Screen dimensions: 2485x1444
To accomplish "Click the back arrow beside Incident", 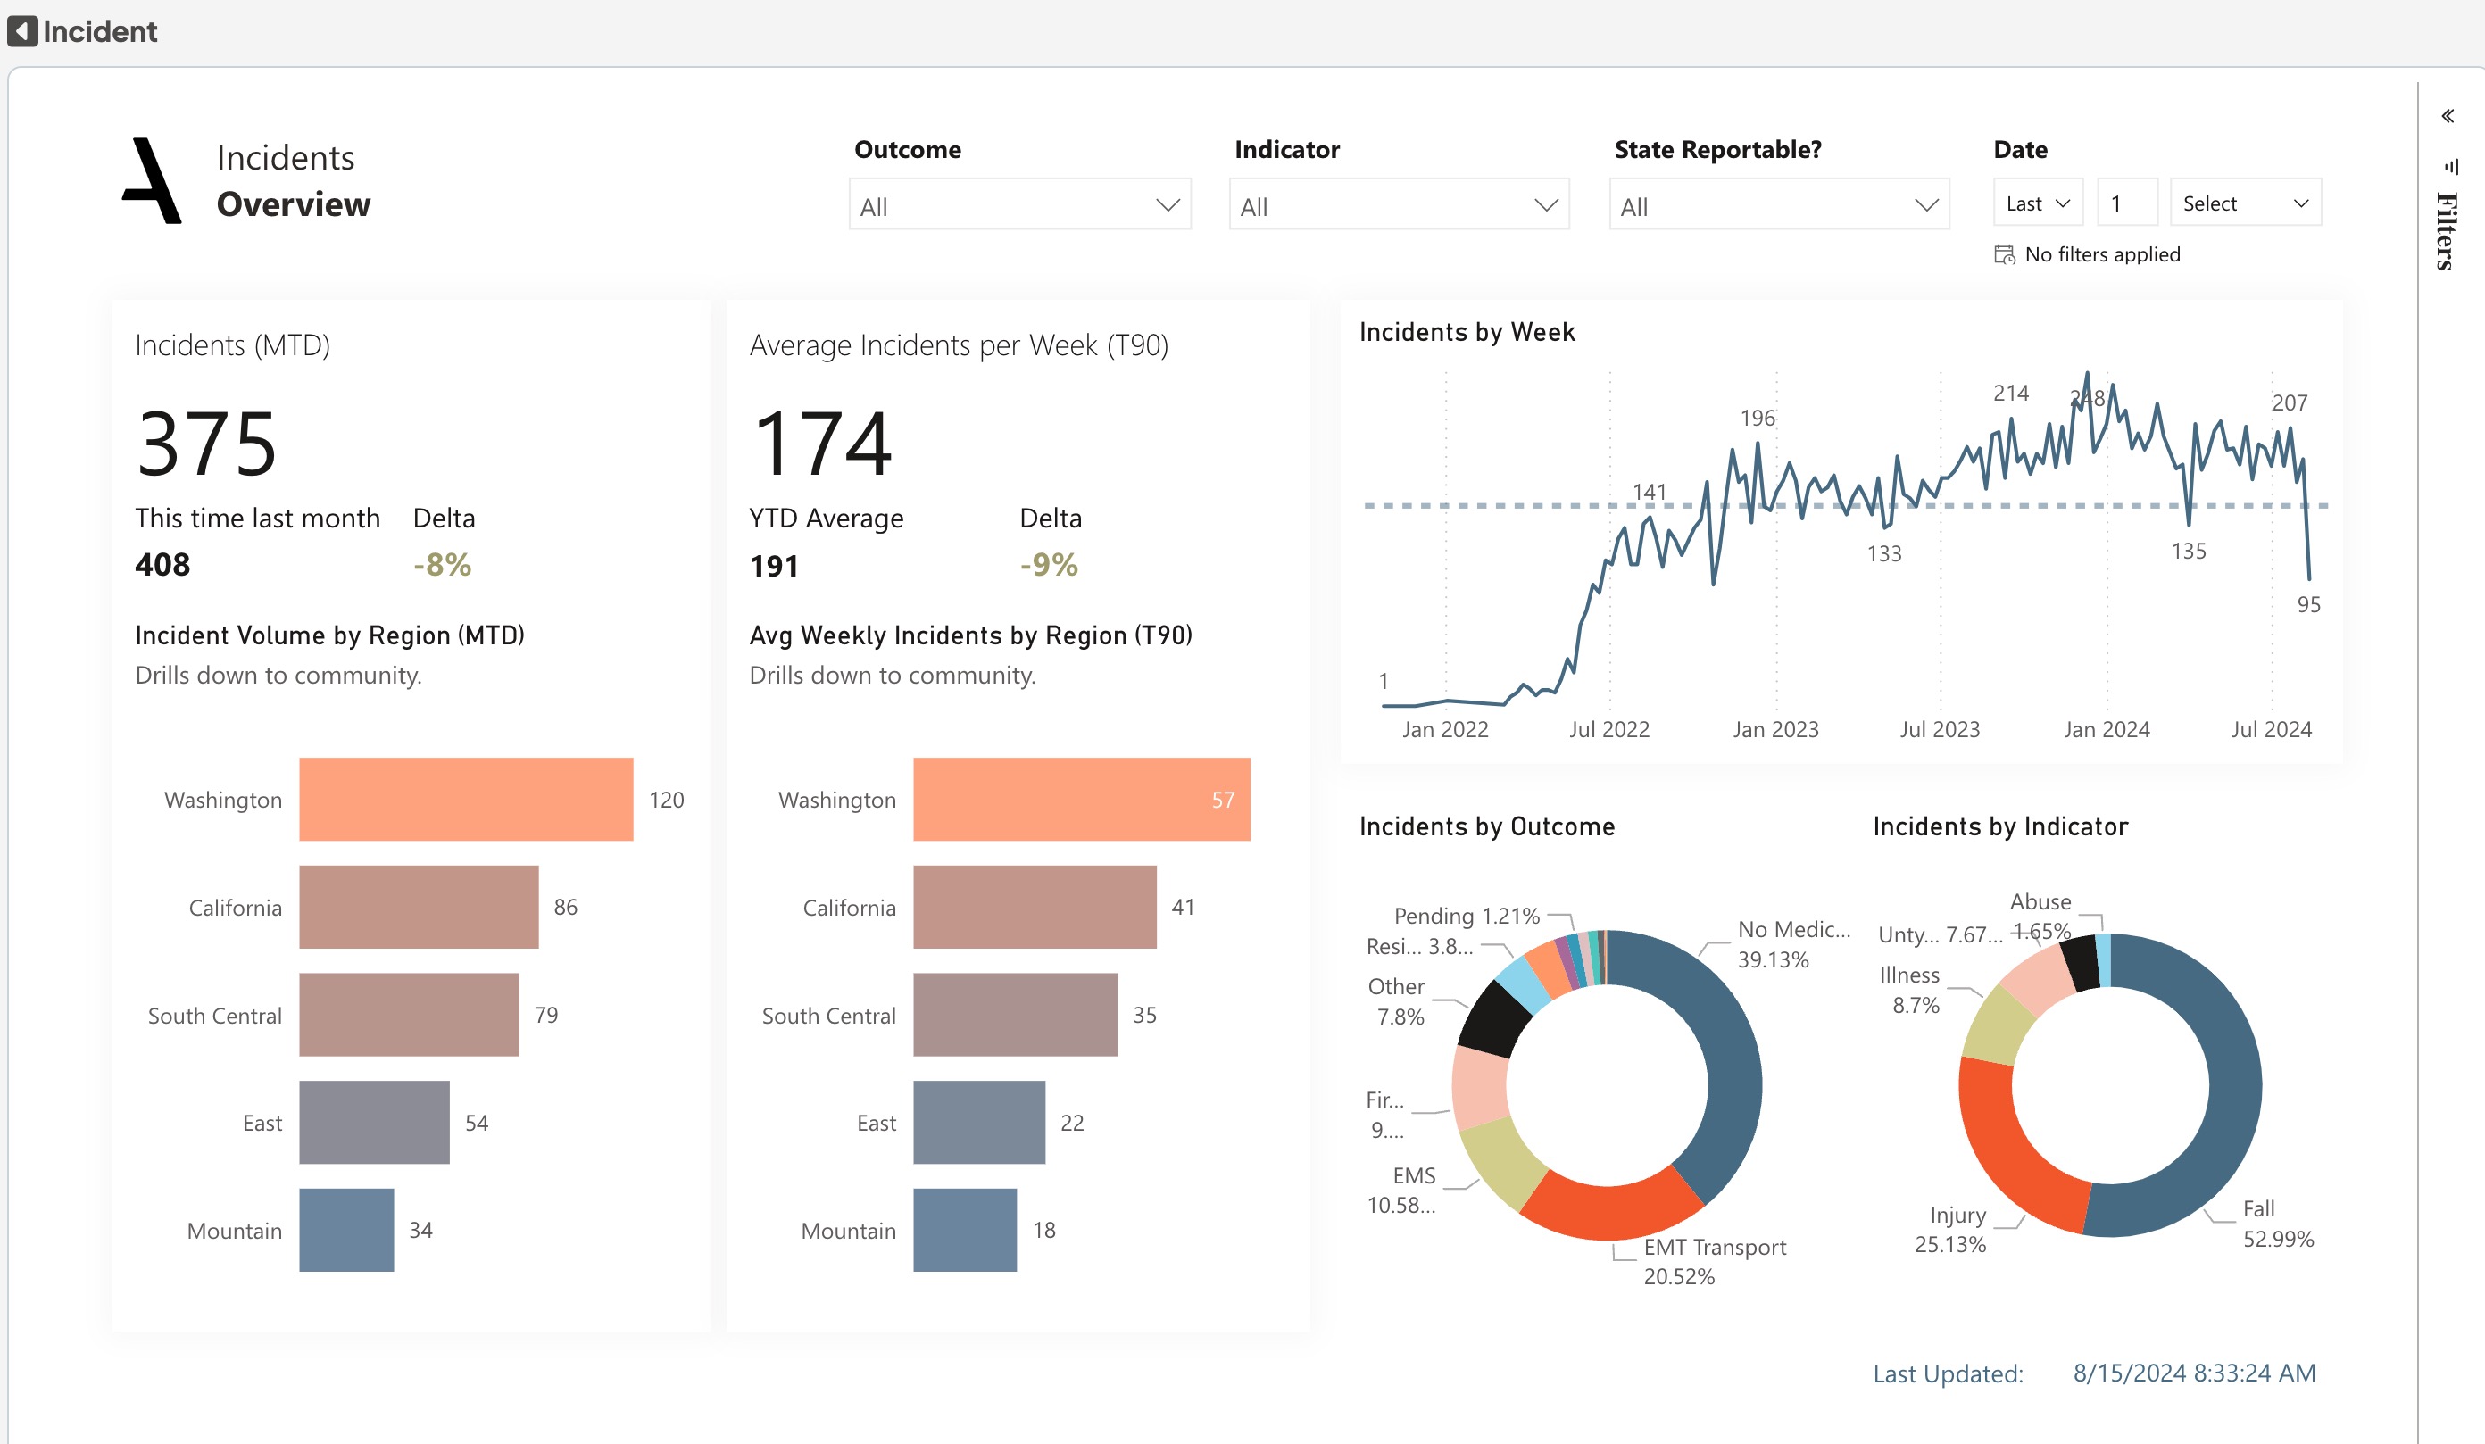I will [22, 30].
